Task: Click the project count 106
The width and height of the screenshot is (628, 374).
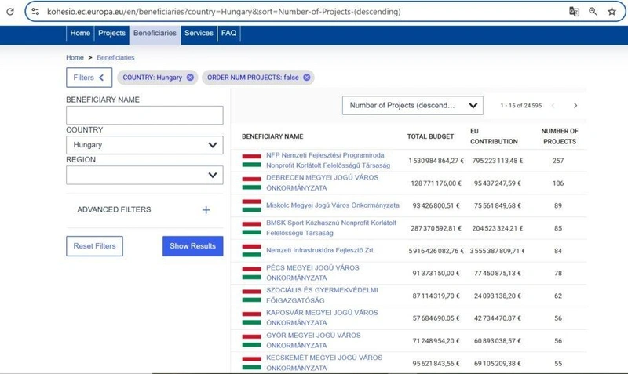Action: point(558,183)
